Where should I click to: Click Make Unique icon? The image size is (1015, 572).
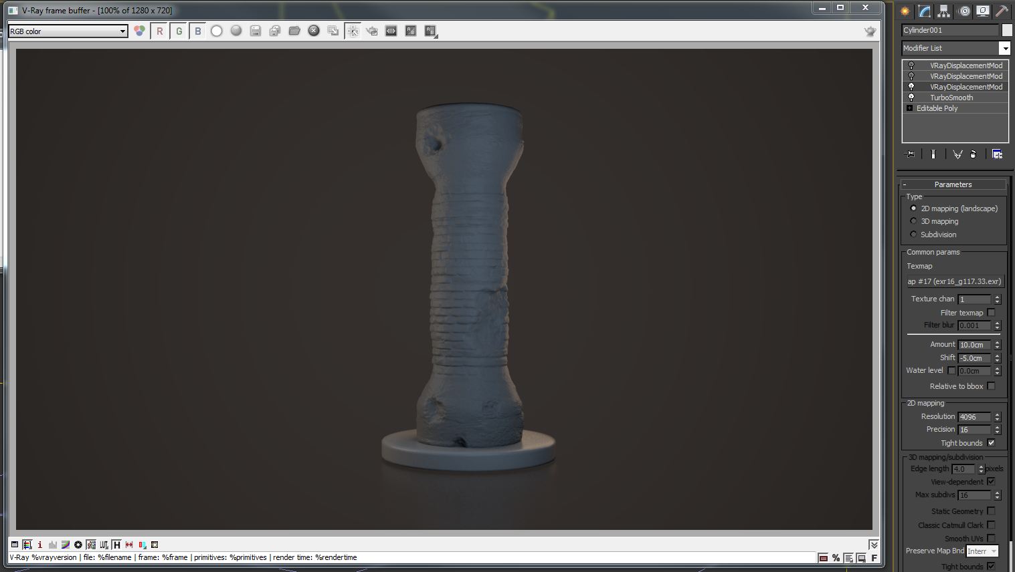point(957,154)
